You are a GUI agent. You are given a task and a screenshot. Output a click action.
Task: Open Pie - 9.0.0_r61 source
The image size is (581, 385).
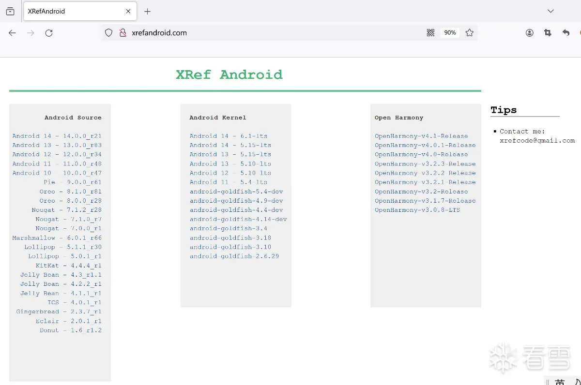(x=73, y=182)
